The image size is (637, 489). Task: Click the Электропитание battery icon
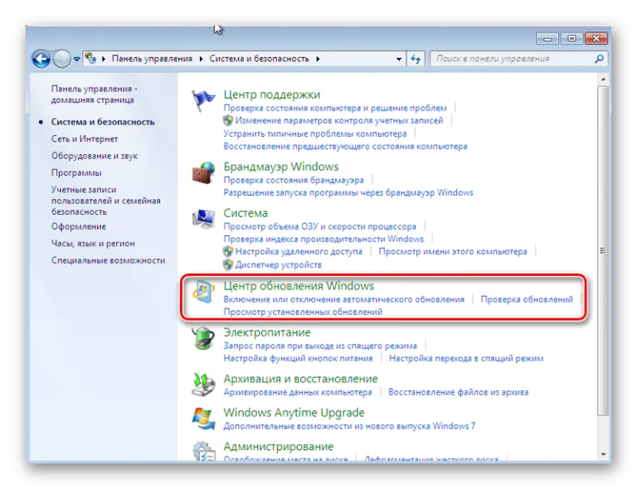coord(203,338)
